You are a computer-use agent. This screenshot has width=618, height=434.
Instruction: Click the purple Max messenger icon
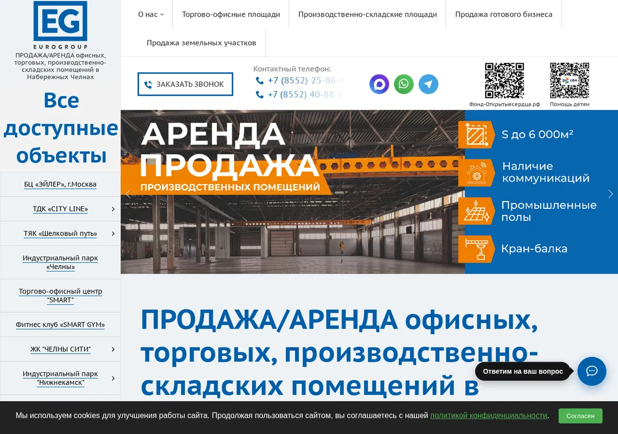click(379, 84)
